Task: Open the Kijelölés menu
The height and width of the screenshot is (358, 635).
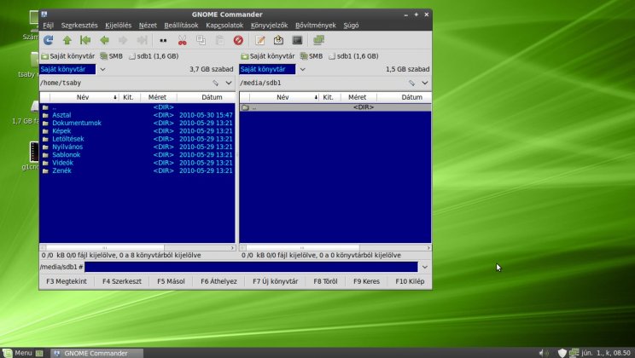Action: 119,25
